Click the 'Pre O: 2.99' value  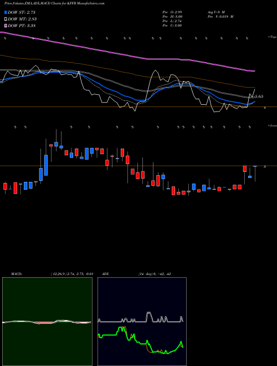pos(172,12)
